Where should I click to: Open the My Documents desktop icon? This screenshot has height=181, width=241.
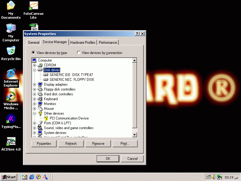(11, 10)
